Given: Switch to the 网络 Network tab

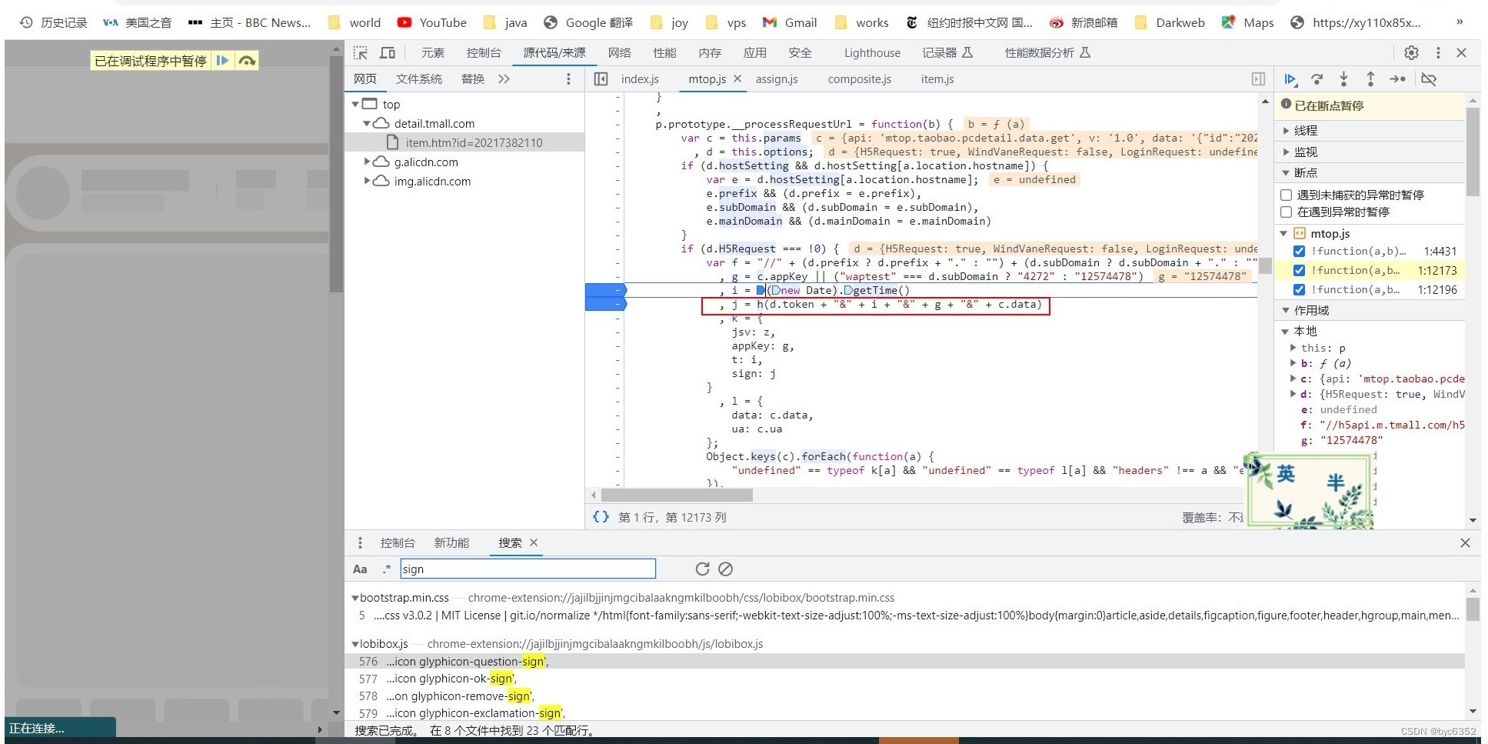Looking at the screenshot, I should point(619,53).
